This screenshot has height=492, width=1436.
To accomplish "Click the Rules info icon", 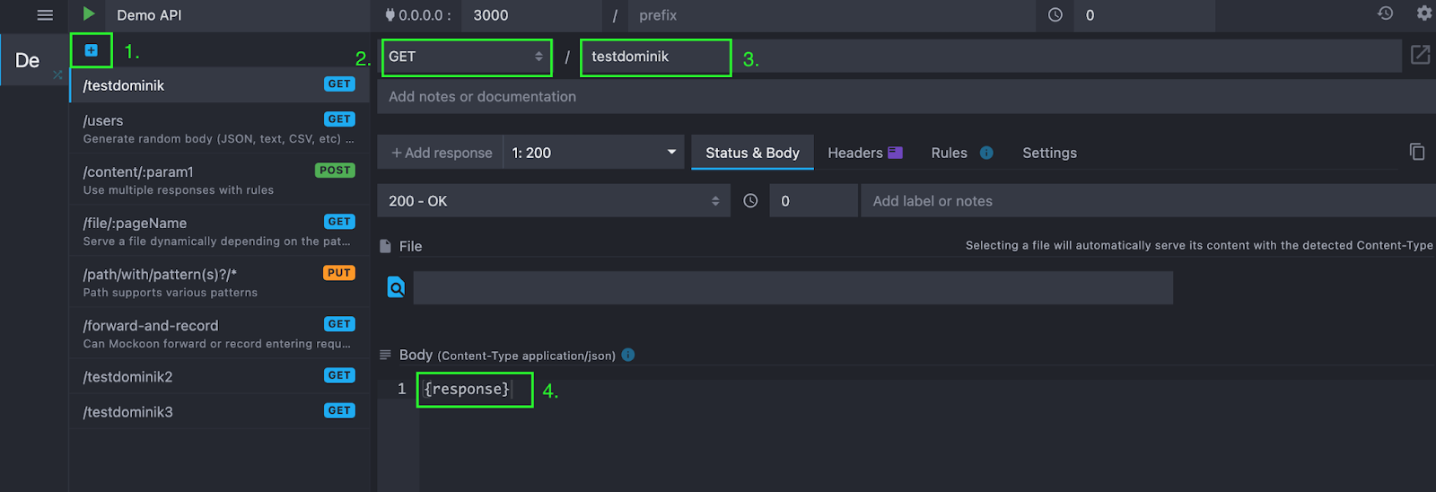I will pos(986,153).
